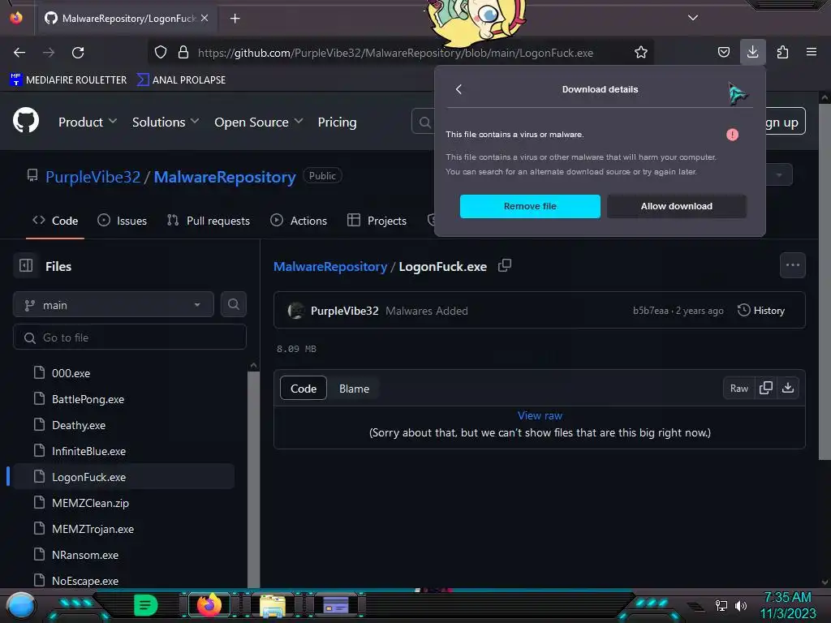
Task: Open the PurpleVibe32 owner link
Action: [x=93, y=177]
